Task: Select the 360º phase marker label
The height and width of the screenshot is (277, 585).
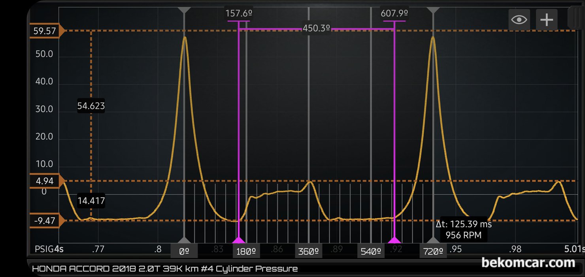Action: 308,251
